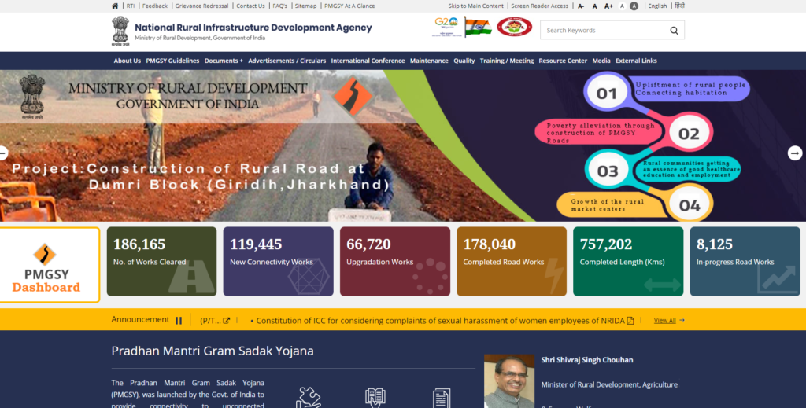806x408 pixels.
Task: Pause the announcement ticker
Action: (x=179, y=320)
